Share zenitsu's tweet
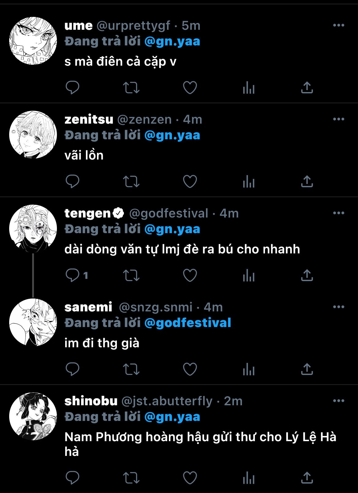Viewport: 358px width, 493px height. [307, 182]
